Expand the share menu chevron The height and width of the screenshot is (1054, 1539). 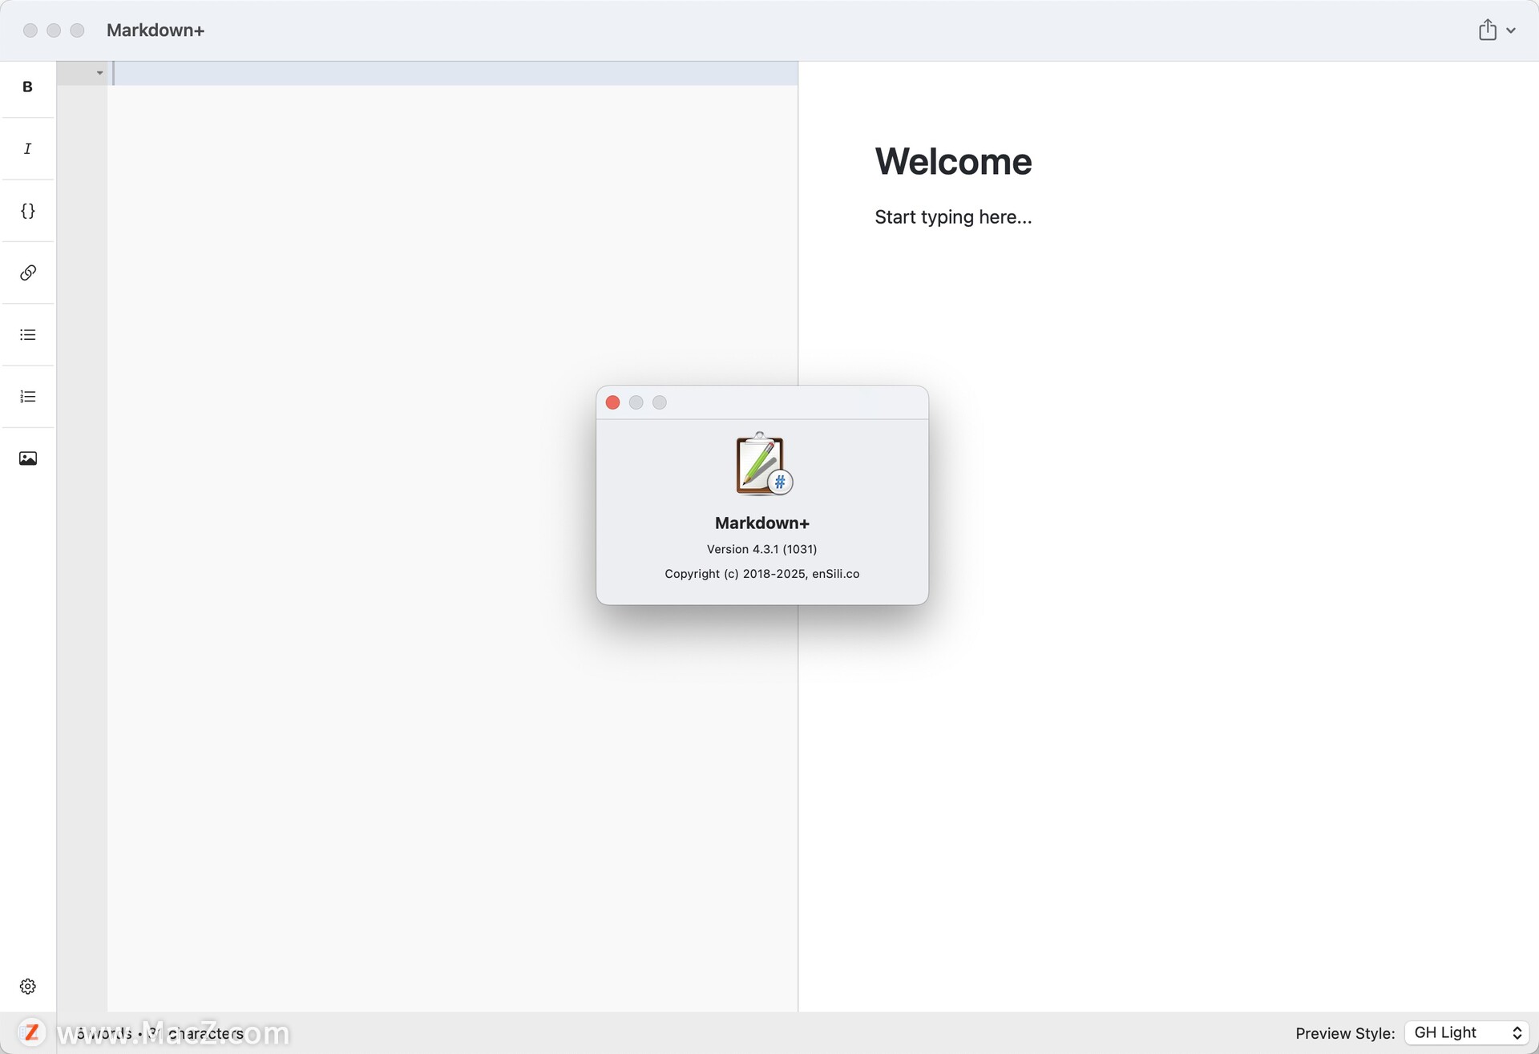click(1511, 30)
